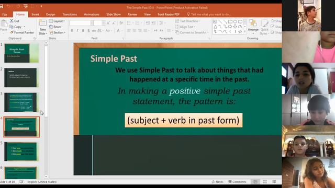The width and height of the screenshot is (335, 188).
Task: Switch to the Review tab
Action: [x=132, y=14]
